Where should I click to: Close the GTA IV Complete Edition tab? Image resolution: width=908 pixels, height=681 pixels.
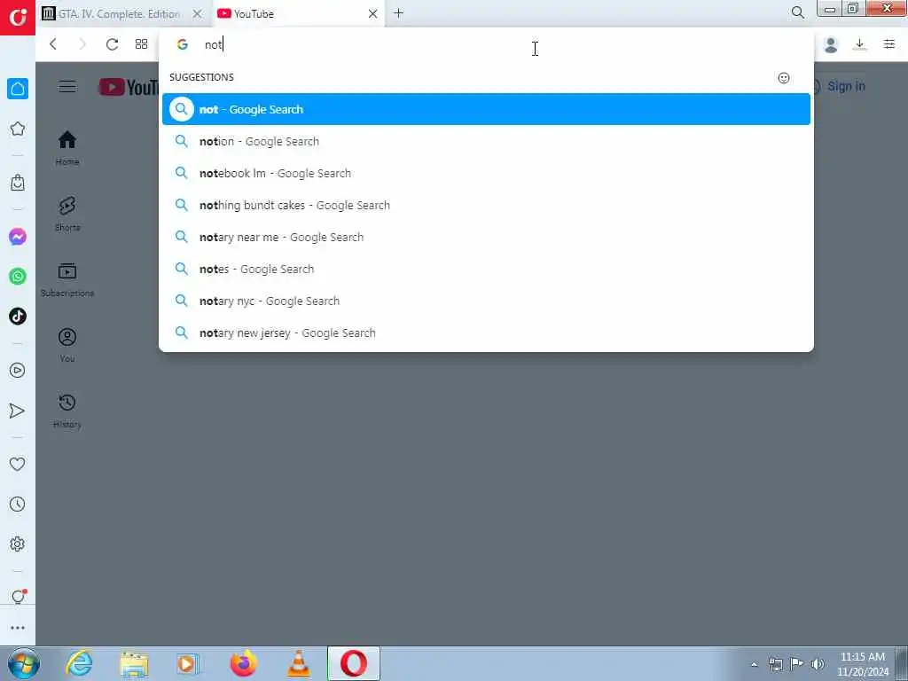198,13
